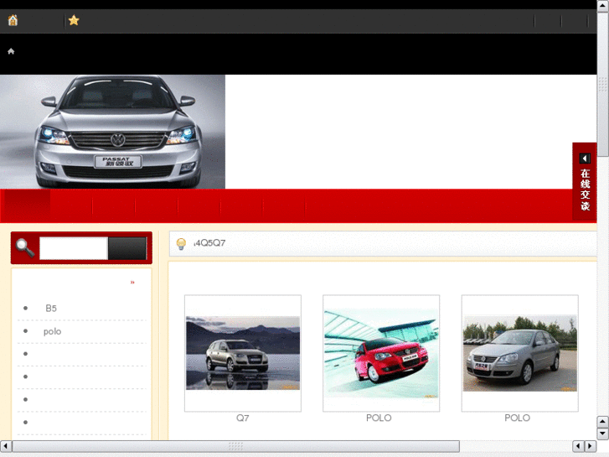The width and height of the screenshot is (609, 457).
Task: Click the small white home breadcrumb icon
Action: click(11, 51)
